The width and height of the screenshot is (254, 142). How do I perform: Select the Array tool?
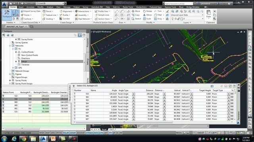158,19
